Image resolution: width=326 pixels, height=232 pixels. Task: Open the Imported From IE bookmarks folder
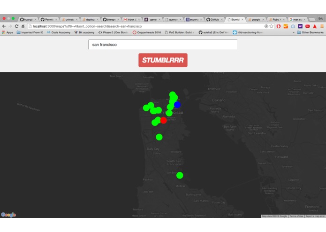[30, 32]
